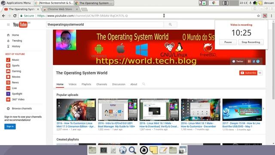
Task: Open the lion wallpaper video thumbnail
Action: pyautogui.click(x=76, y=110)
